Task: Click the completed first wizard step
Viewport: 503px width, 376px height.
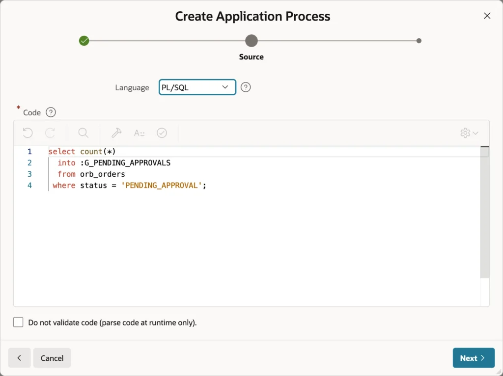Action: 84,41
